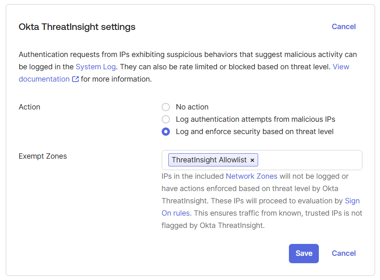
Task: Click Cancel next to the Save button
Action: (x=343, y=253)
